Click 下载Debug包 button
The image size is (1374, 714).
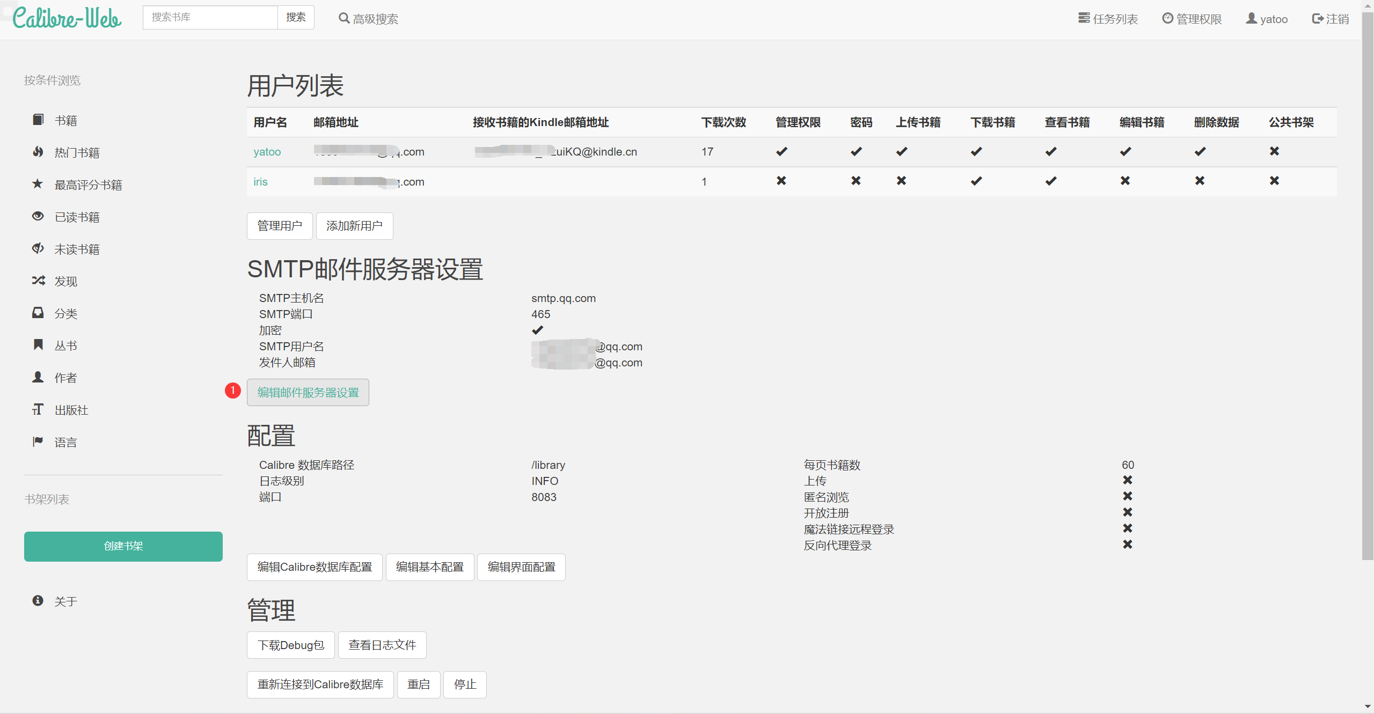click(291, 645)
